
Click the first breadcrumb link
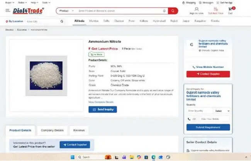9,30
